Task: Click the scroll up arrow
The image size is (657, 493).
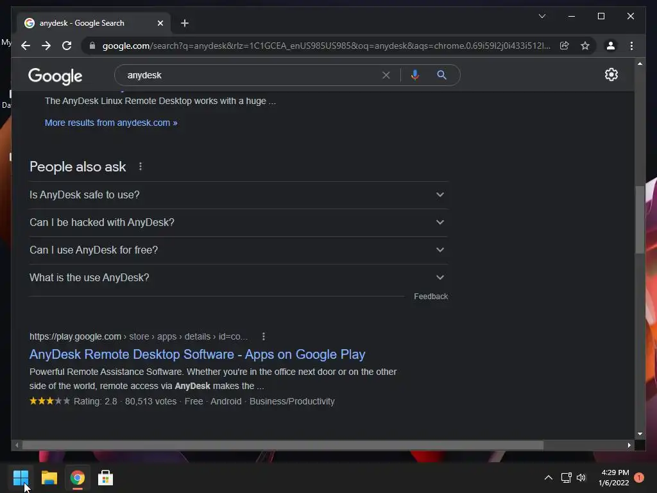Action: tap(640, 64)
